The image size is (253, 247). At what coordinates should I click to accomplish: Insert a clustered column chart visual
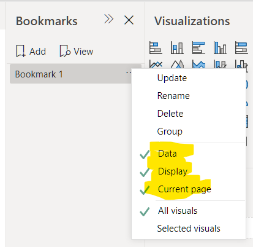pos(220,47)
